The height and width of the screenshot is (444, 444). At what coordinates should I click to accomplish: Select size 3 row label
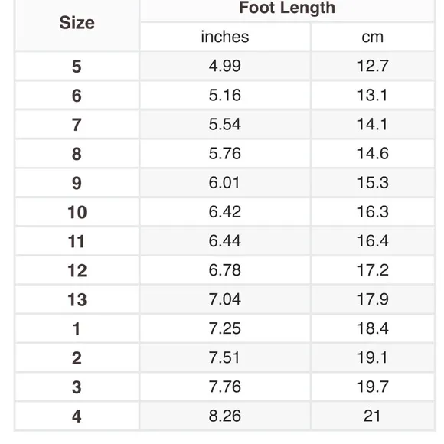point(77,387)
